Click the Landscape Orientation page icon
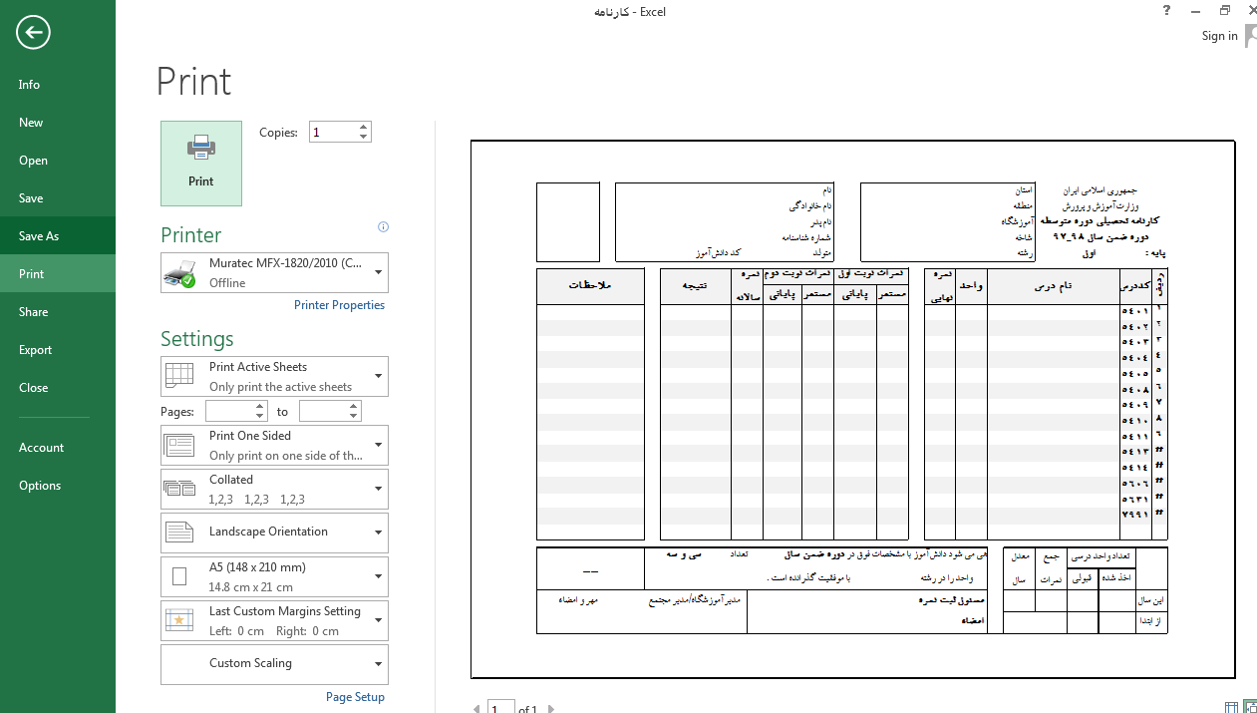The height and width of the screenshot is (713, 1257). pyautogui.click(x=179, y=533)
